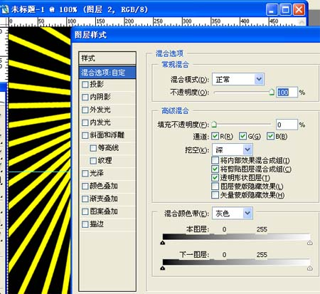The height and width of the screenshot is (294, 320).
Task: Open the 样式 styles header
Action: pos(107,58)
